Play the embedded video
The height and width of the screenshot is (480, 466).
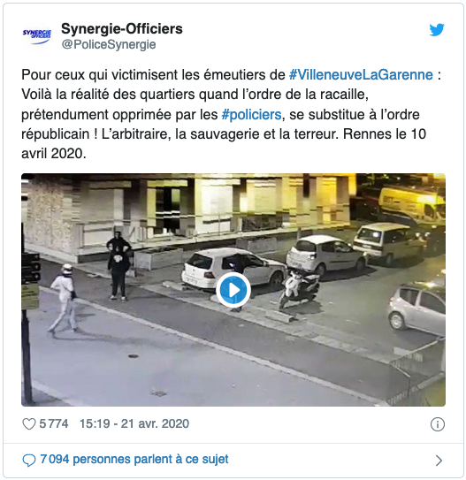coord(233,290)
